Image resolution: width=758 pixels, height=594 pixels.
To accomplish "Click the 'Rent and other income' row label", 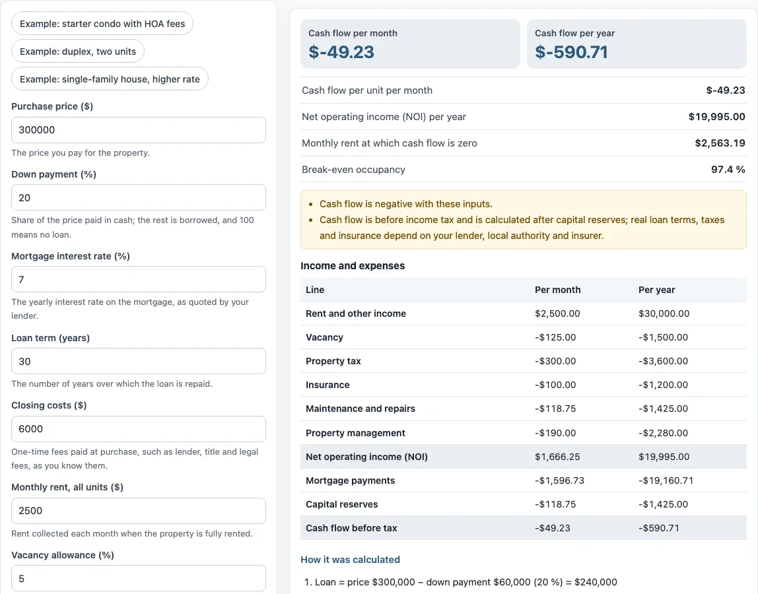I will (356, 313).
